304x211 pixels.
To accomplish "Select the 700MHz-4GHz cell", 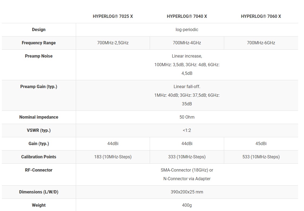I will pos(187,43).
